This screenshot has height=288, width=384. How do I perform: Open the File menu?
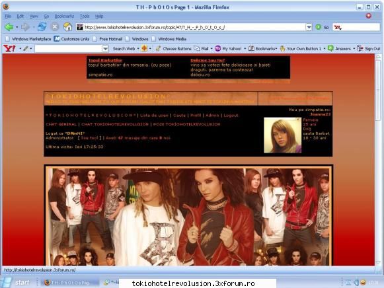tap(8, 16)
